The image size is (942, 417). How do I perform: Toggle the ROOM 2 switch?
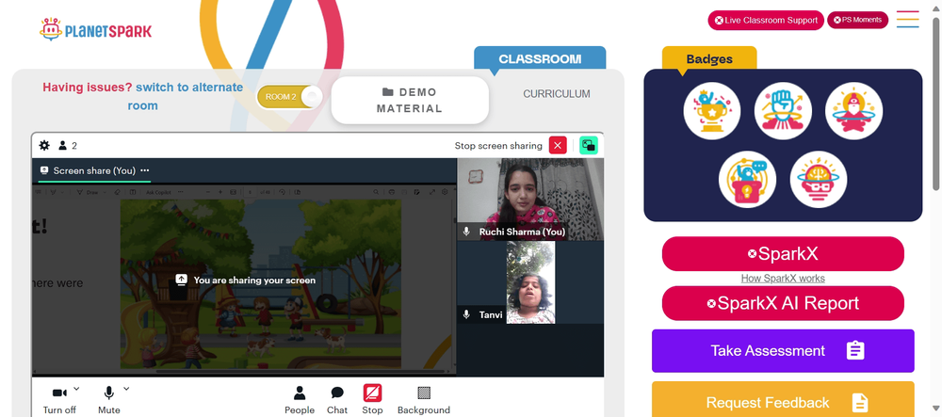290,97
